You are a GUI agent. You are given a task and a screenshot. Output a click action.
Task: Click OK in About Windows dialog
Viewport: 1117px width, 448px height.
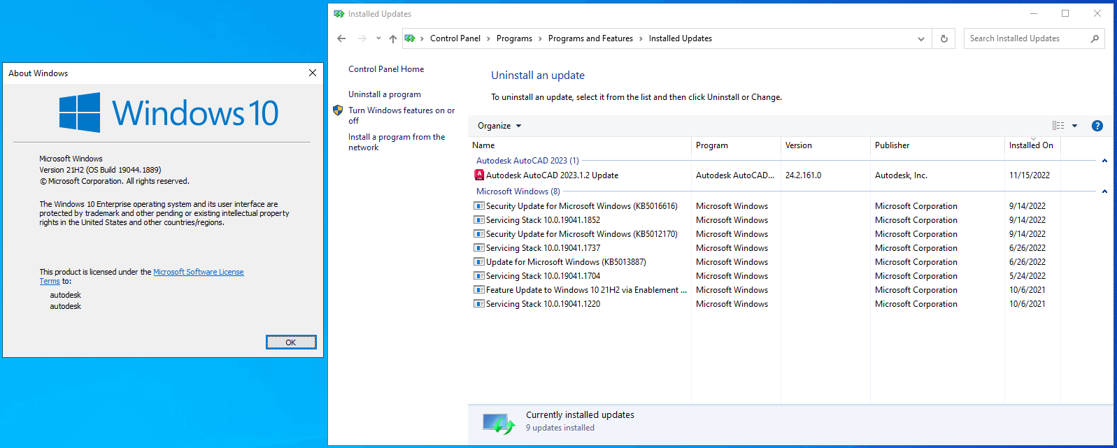(x=291, y=342)
